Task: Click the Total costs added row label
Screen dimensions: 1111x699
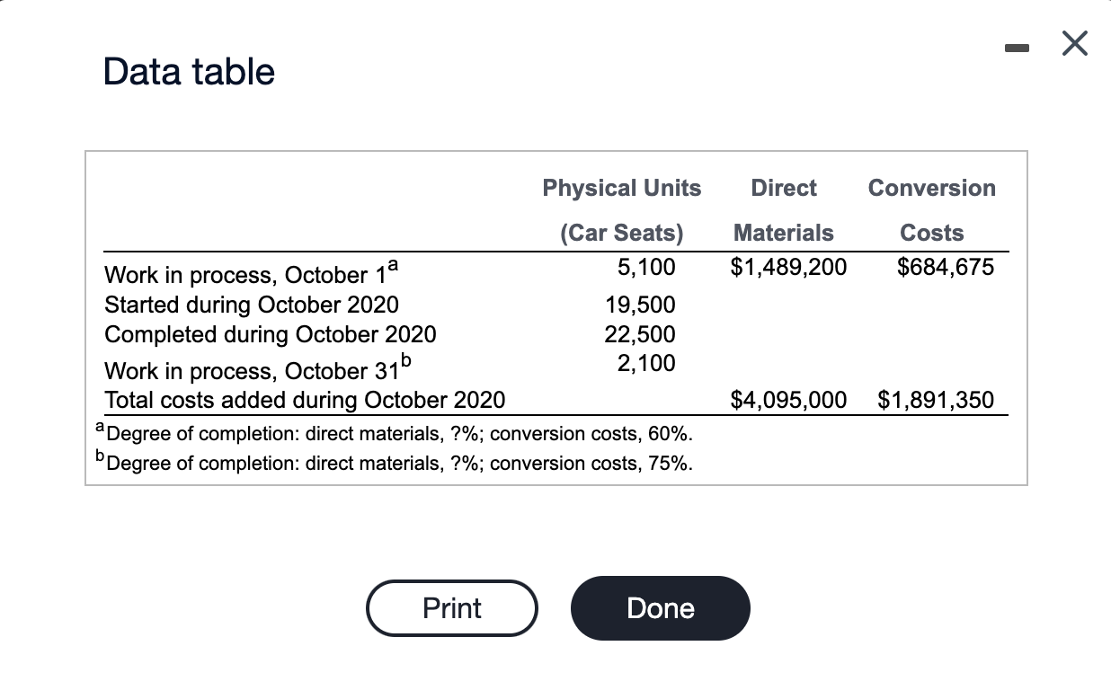Action: [305, 400]
